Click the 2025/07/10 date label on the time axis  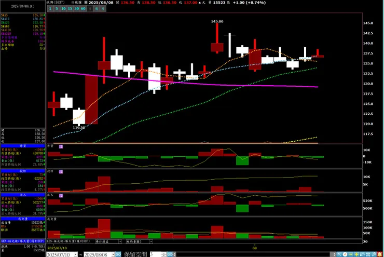(57, 248)
